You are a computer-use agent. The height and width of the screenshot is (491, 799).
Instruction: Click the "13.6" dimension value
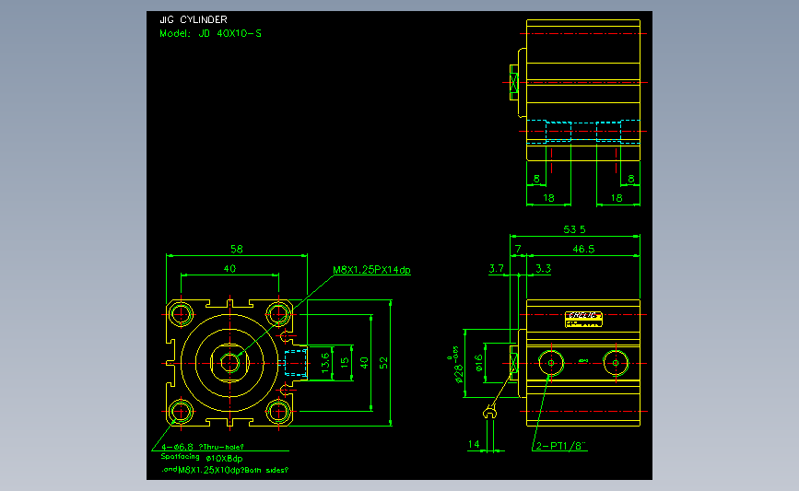point(325,363)
